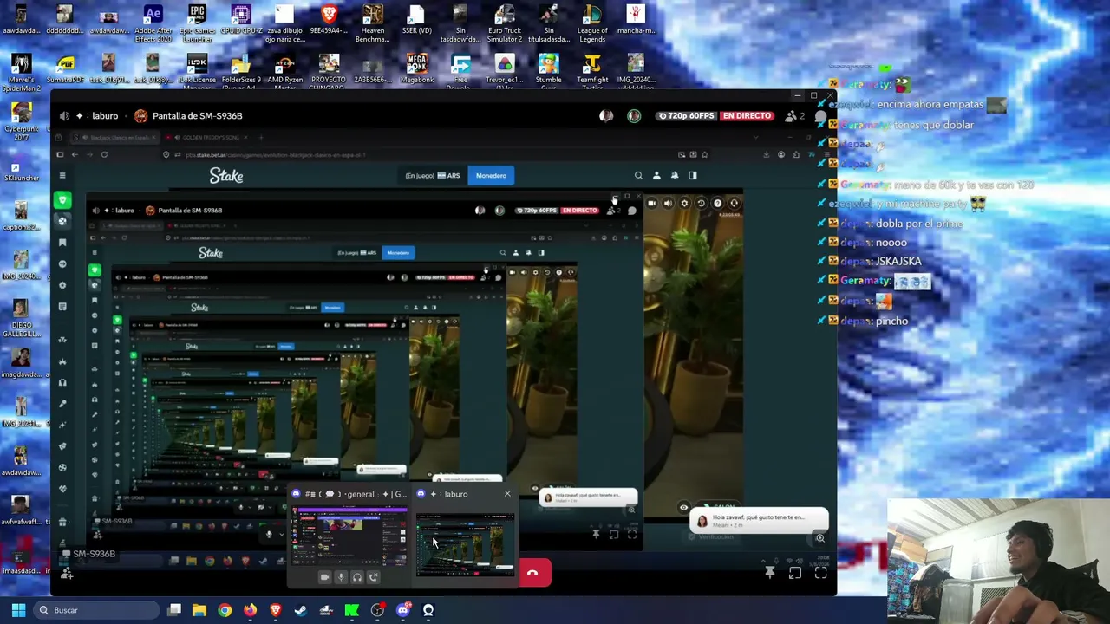Click the taskbar Buscar search box

click(96, 610)
